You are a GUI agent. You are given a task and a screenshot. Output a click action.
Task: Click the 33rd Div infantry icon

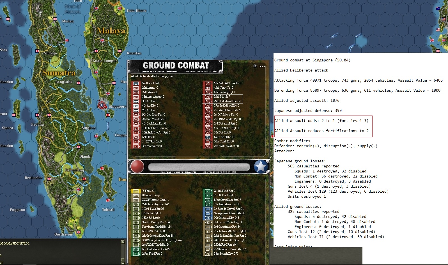(x=208, y=97)
